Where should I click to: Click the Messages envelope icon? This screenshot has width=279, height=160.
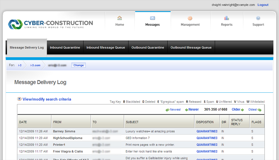tap(152, 18)
